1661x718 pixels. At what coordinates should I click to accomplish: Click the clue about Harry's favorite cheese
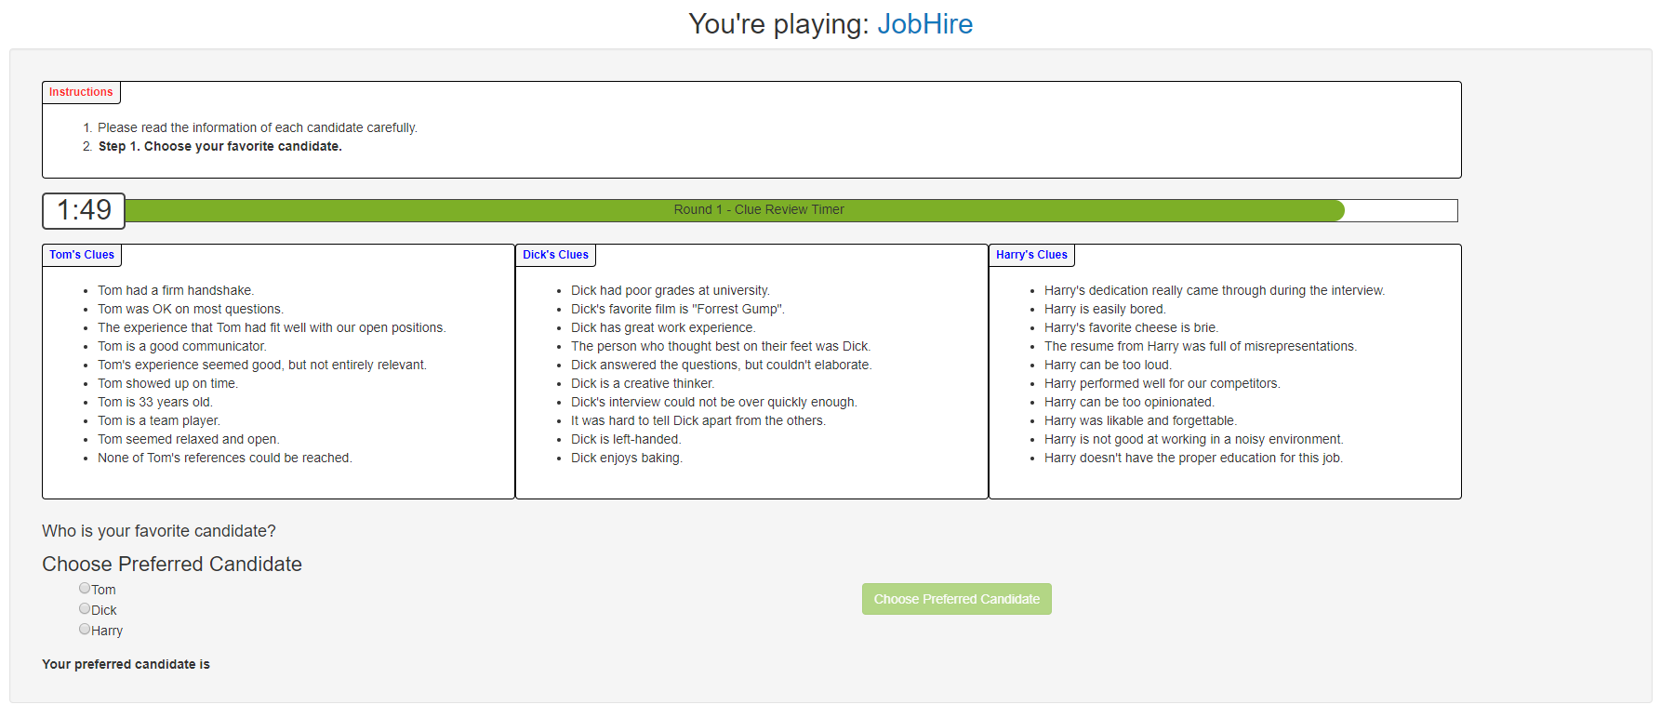coord(1131,328)
